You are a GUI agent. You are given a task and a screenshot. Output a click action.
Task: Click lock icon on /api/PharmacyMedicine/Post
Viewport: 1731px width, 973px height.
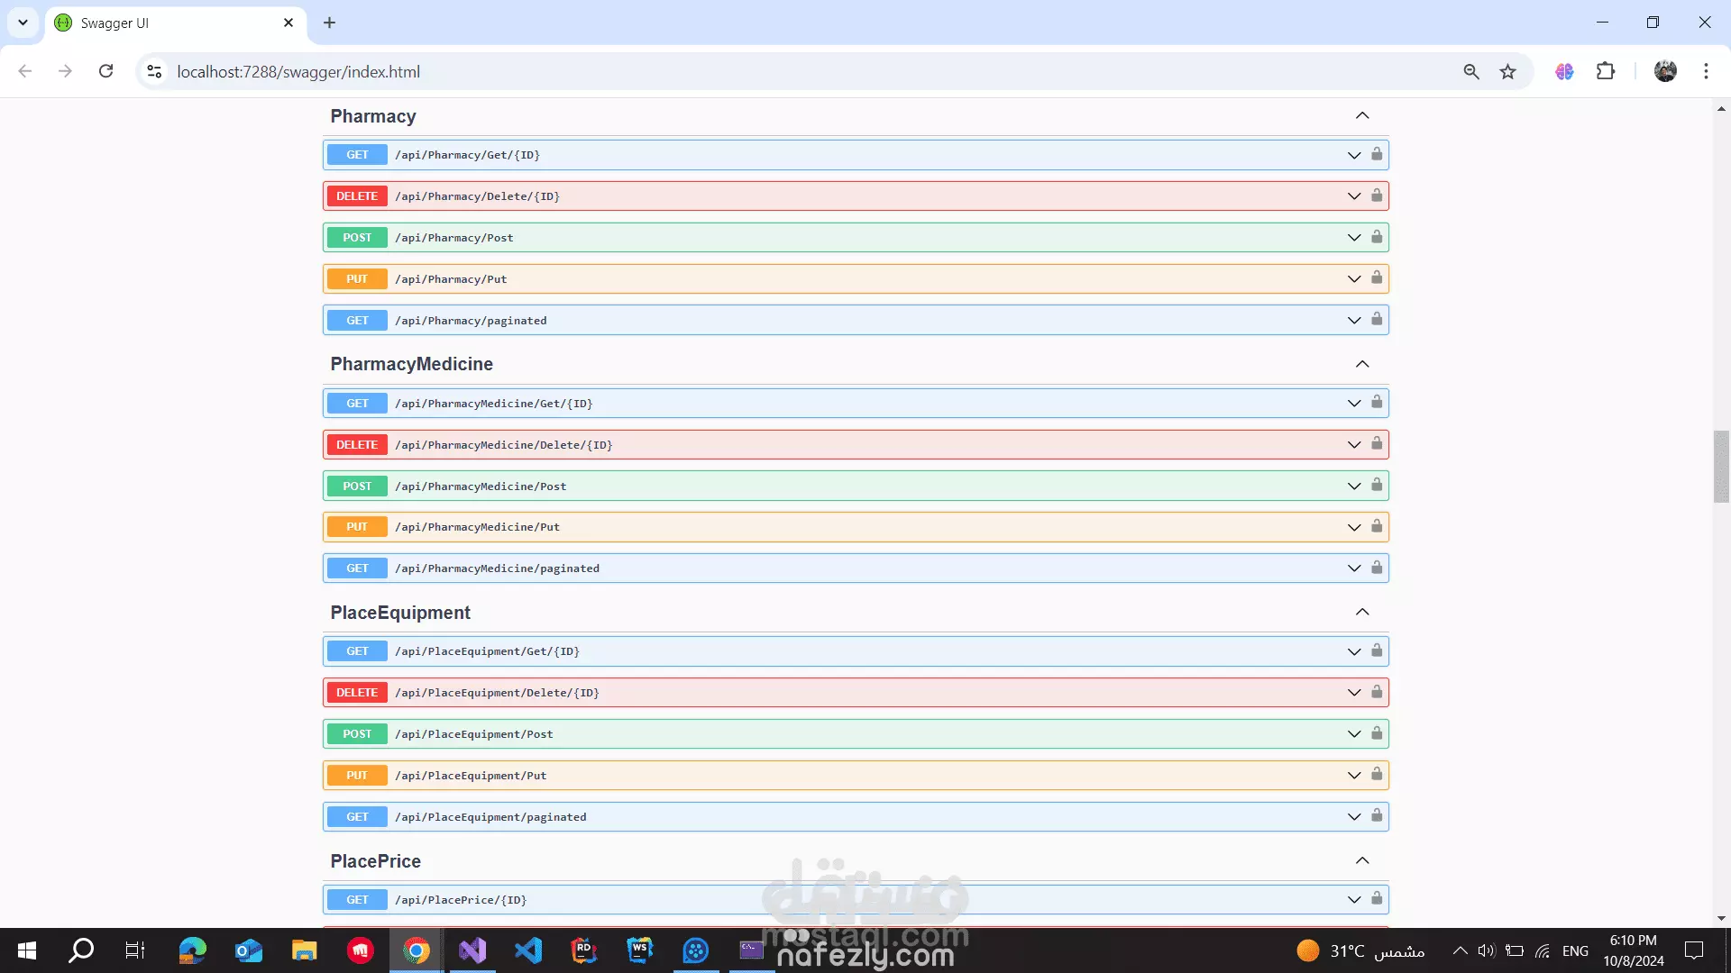tap(1377, 485)
